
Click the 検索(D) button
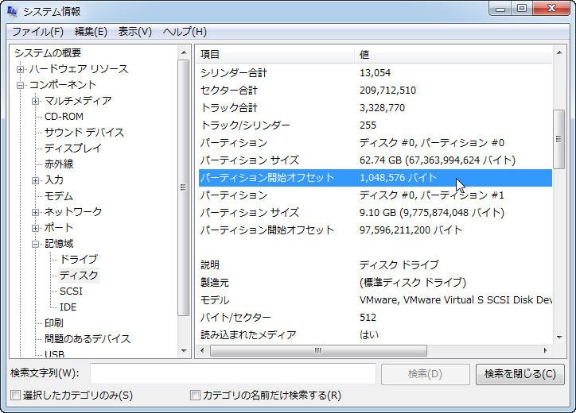[426, 374]
